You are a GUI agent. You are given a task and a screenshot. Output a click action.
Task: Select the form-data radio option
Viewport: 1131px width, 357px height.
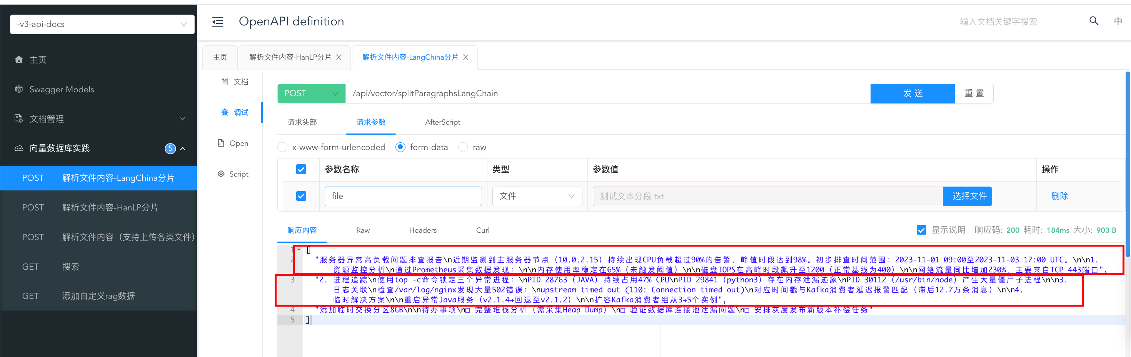[x=400, y=147]
